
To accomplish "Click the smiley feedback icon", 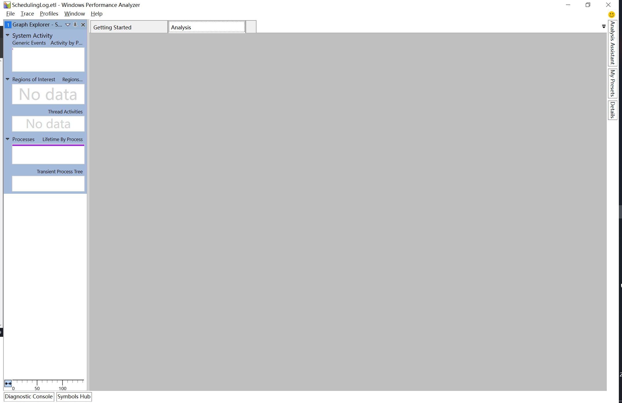I will click(x=611, y=15).
